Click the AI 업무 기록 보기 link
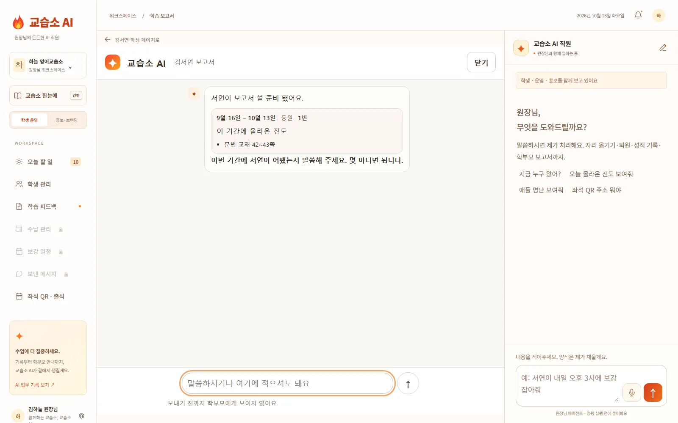This screenshot has width=678, height=423. [35, 385]
